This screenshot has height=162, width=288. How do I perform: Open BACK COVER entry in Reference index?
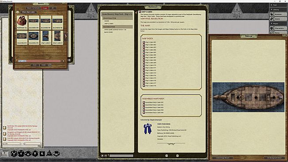[x=108, y=32]
